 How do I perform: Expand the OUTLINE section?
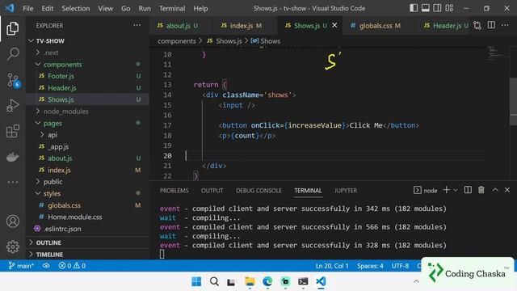pyautogui.click(x=48, y=242)
